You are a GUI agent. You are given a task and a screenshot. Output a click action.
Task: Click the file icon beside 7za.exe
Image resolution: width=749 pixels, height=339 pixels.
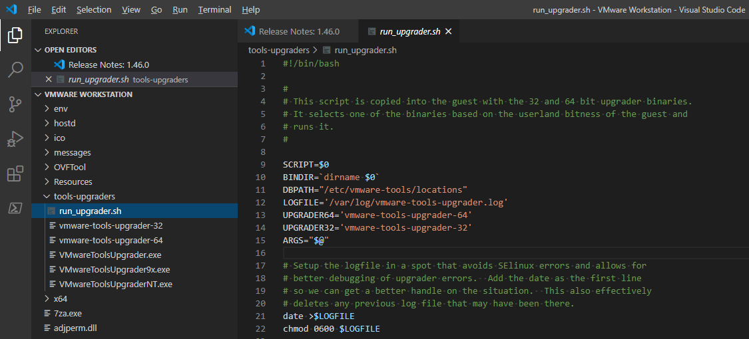[47, 313]
